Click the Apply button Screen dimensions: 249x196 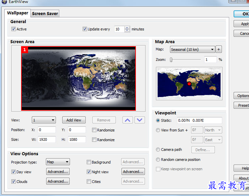(x=241, y=24)
